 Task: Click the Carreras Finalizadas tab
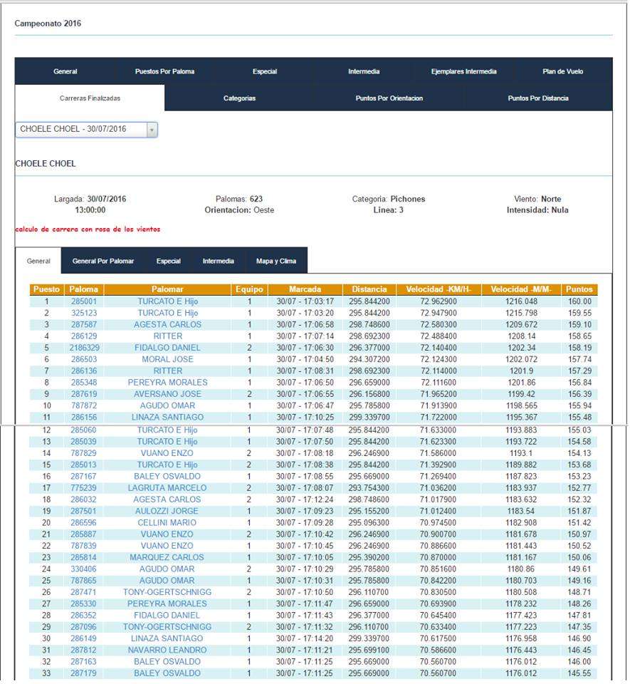(90, 98)
